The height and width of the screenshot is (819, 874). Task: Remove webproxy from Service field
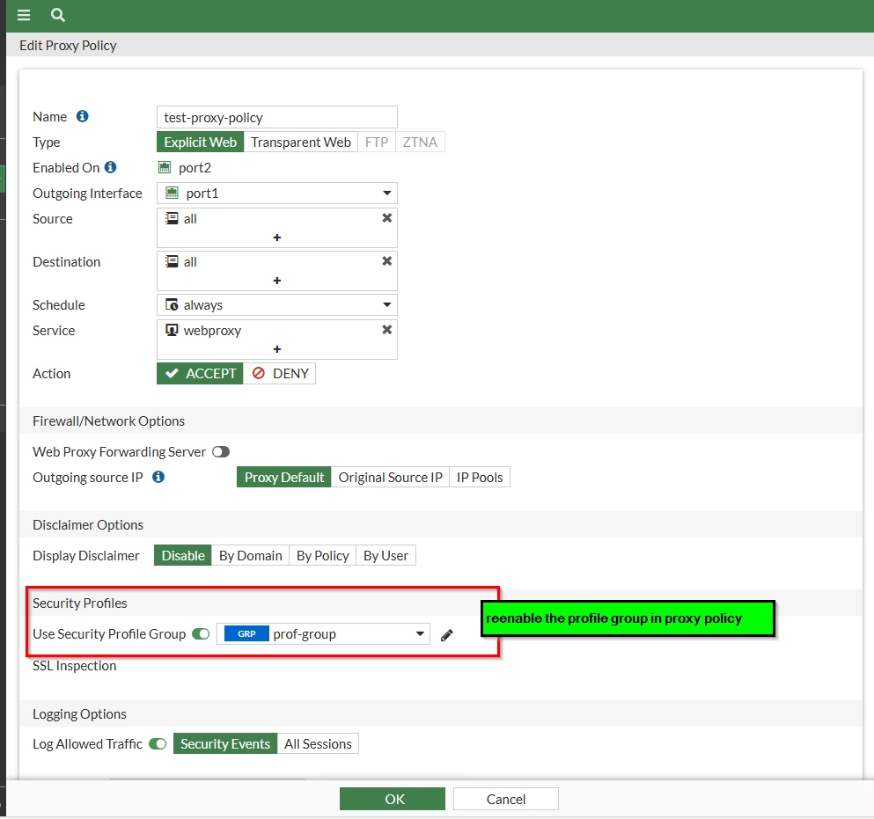(x=386, y=329)
